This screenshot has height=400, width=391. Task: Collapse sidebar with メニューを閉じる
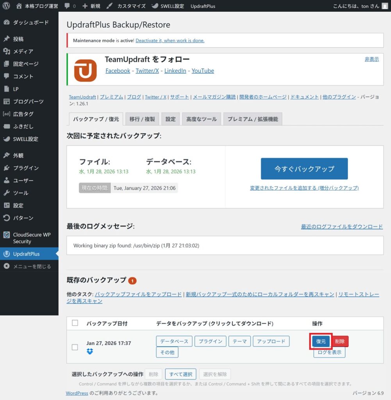click(32, 266)
